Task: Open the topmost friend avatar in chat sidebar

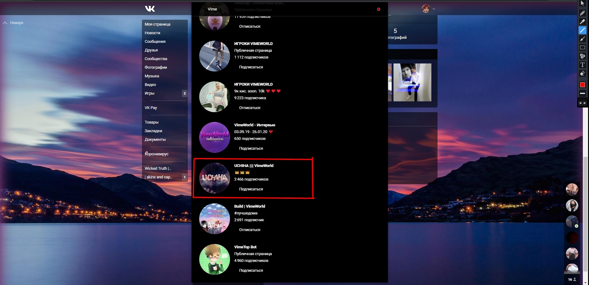Action: pos(572,189)
